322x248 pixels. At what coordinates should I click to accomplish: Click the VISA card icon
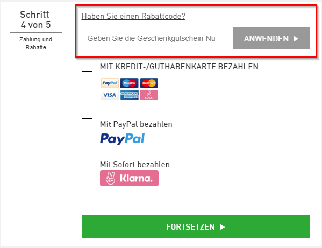[x=110, y=95]
